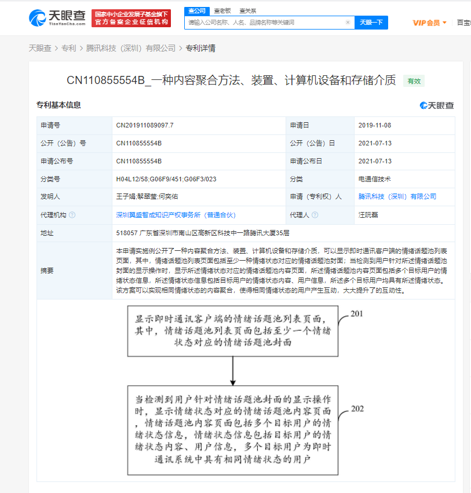Open 腾讯科技（深圳）有限公司 breadcrumb link
The width and height of the screenshot is (471, 493).
(x=130, y=48)
